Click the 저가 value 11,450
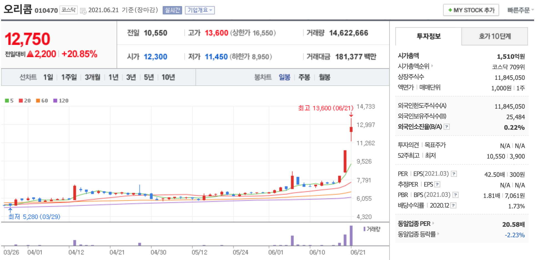 (216, 57)
